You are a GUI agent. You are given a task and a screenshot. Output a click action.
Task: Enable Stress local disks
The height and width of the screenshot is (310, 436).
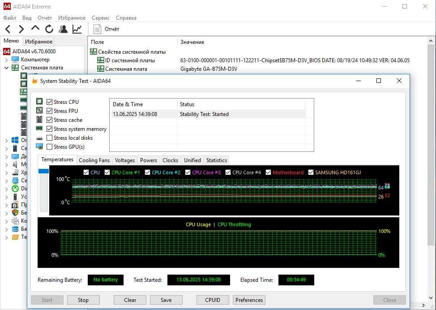point(50,138)
